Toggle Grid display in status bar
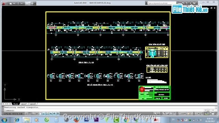This screenshot has height=123, width=219. pyautogui.click(x=30, y=114)
